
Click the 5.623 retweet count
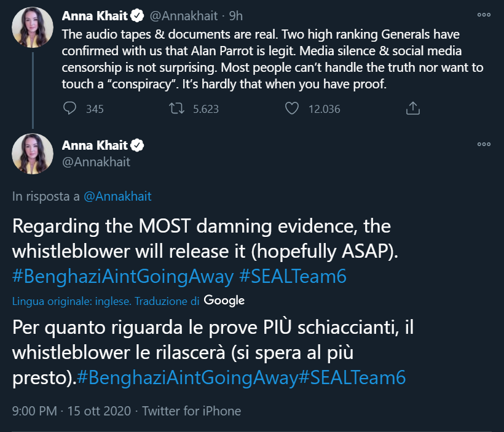tap(205, 109)
